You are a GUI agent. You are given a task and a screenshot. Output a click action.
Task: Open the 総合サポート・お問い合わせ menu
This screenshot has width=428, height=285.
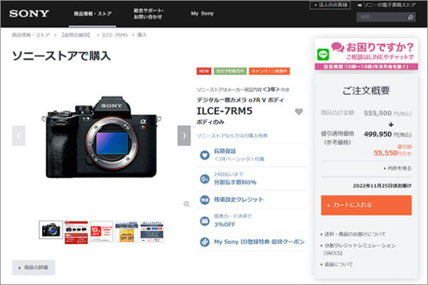pos(148,14)
